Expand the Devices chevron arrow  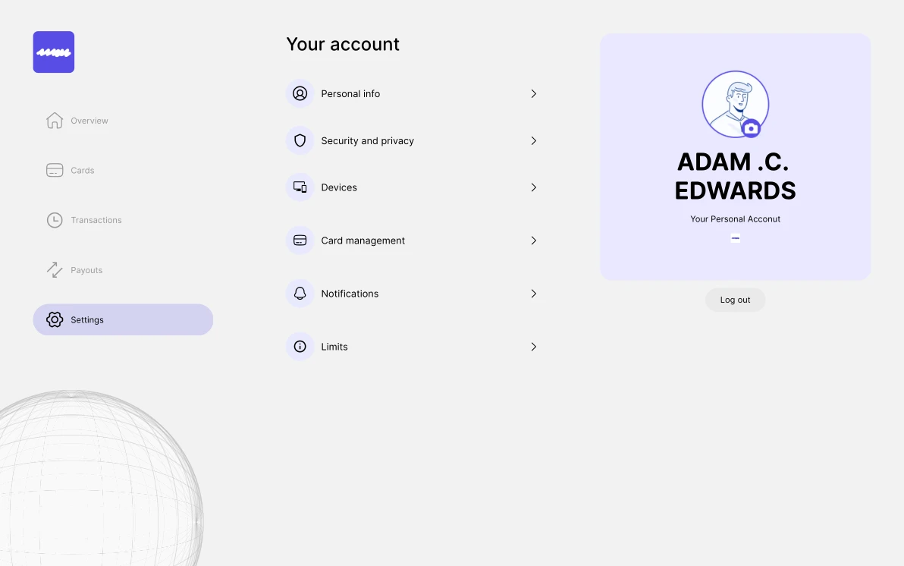(534, 187)
